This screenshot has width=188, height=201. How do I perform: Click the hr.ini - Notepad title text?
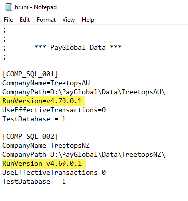pyautogui.click(x=36, y=7)
